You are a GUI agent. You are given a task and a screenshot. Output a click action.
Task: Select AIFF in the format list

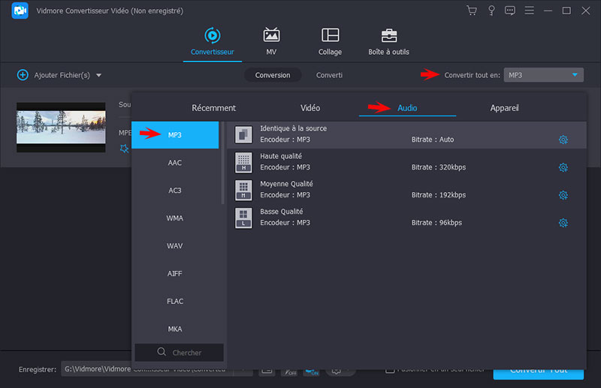click(x=175, y=273)
